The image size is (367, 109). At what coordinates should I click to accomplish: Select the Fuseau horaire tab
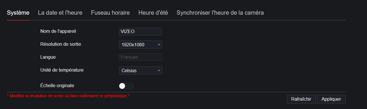pos(110,13)
